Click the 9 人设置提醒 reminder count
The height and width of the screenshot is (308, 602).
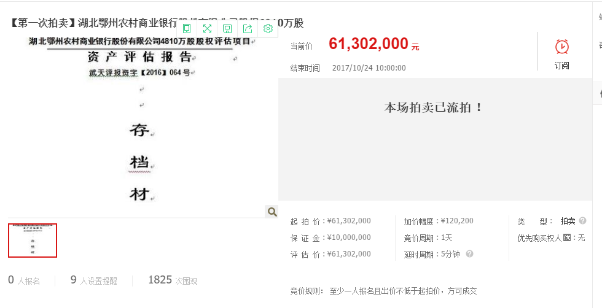(x=93, y=280)
